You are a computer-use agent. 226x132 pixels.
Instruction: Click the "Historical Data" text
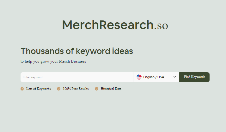tap(111, 89)
